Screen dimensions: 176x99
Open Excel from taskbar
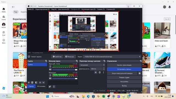click(103, 96)
